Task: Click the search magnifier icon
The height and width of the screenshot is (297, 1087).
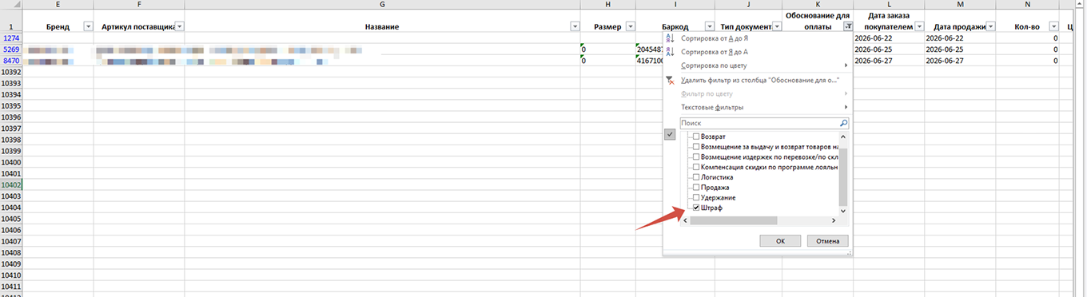Action: [843, 124]
